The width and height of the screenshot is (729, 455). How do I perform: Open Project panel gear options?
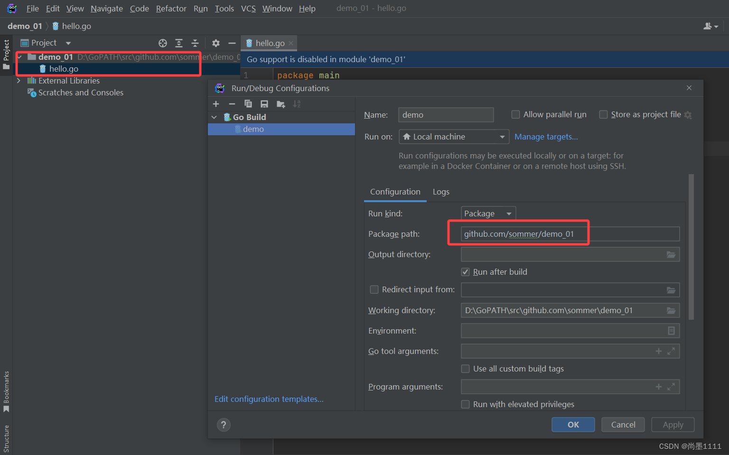click(216, 43)
